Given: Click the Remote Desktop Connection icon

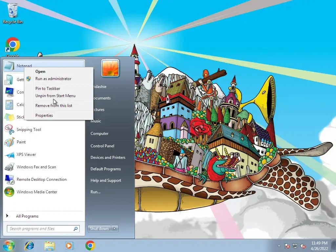Looking at the screenshot, I should (9, 179).
